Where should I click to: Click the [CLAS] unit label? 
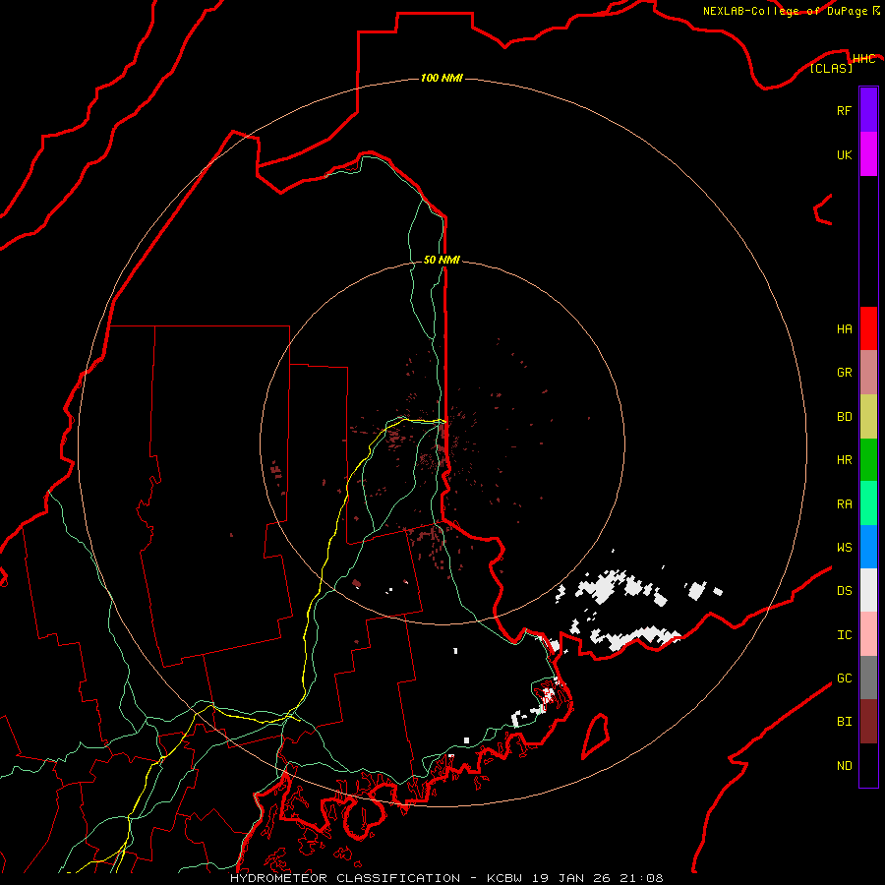(x=831, y=69)
